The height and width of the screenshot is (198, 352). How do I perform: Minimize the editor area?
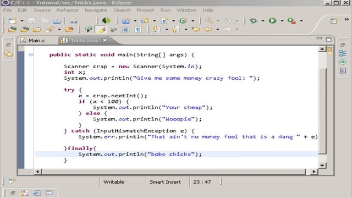[319, 38]
